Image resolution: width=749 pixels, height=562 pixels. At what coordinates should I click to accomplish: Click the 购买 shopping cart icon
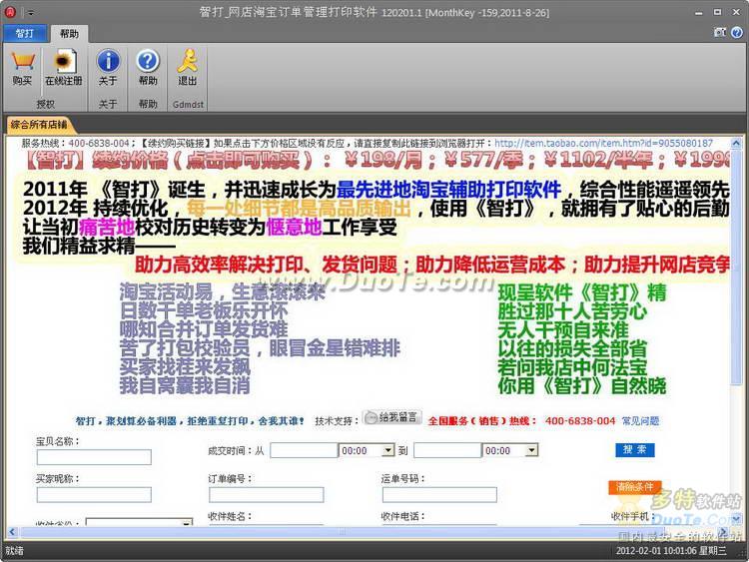point(22,62)
